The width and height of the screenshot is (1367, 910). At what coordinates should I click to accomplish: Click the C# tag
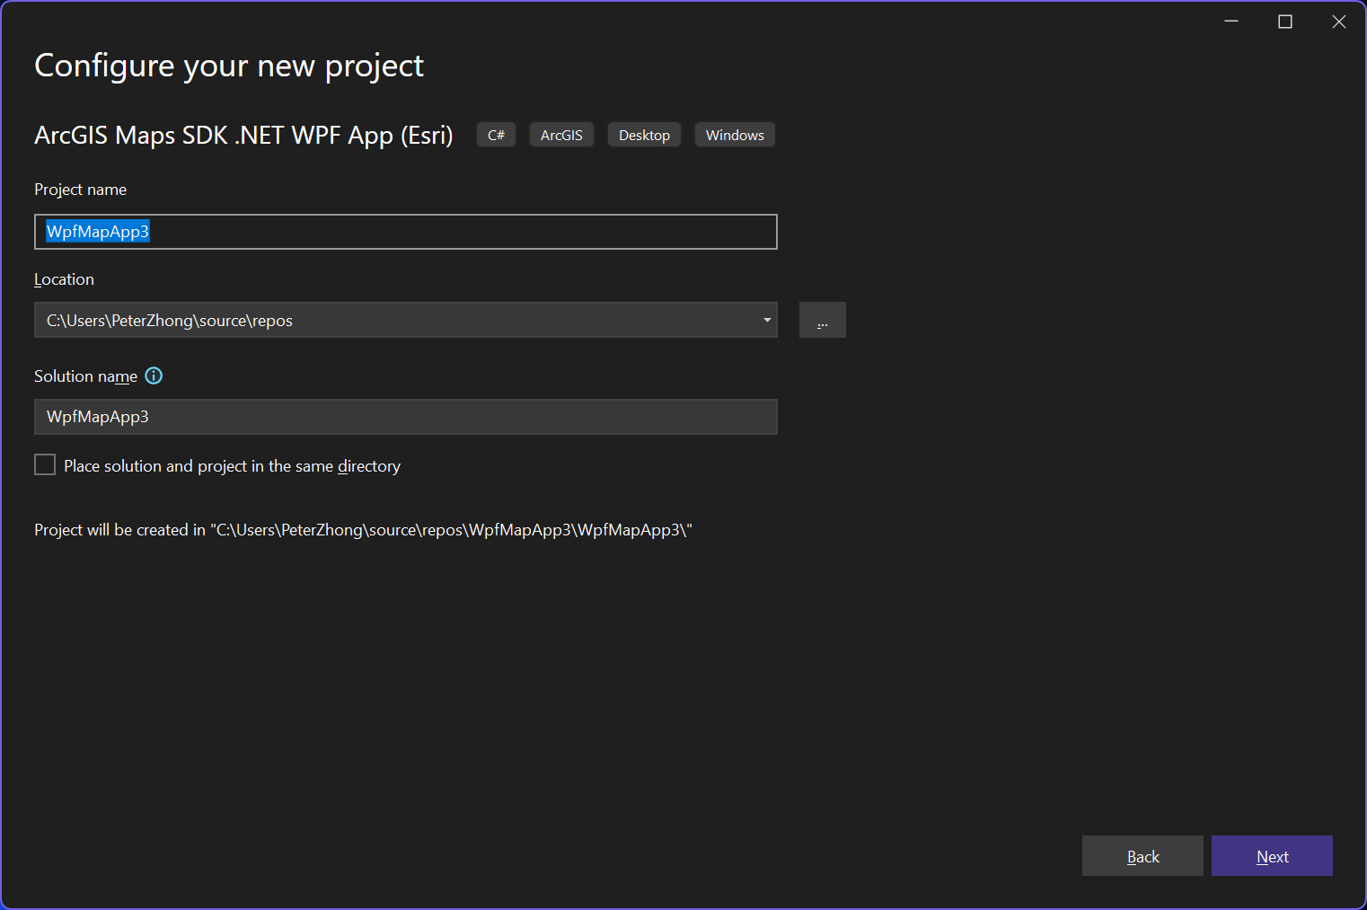[496, 135]
